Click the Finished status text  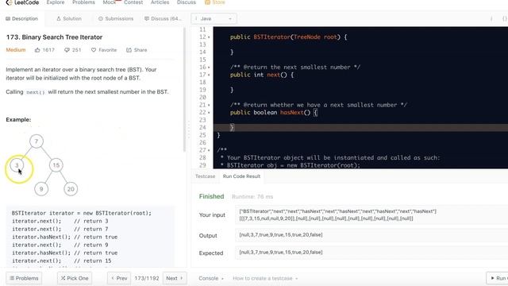212,196
